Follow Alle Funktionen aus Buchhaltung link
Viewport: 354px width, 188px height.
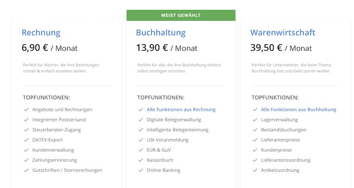299,110
